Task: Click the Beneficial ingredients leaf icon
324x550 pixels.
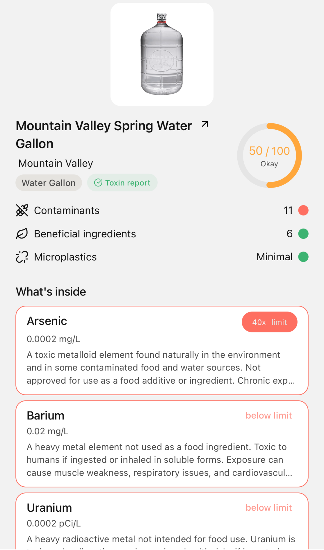Action: pos(22,234)
